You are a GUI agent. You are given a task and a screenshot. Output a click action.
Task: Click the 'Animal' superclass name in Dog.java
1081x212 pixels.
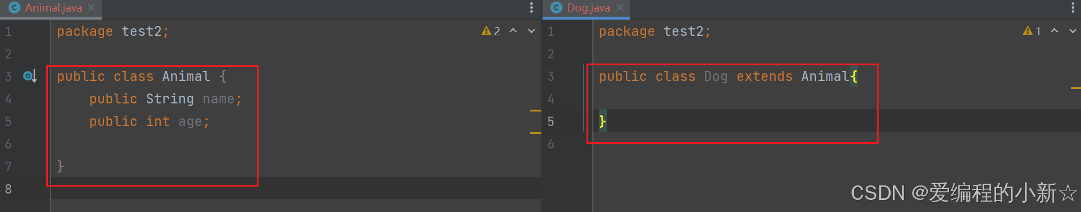point(825,76)
